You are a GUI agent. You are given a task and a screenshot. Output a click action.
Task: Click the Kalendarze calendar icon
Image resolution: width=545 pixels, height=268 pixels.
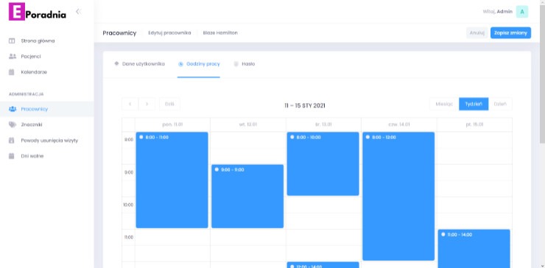coord(12,72)
